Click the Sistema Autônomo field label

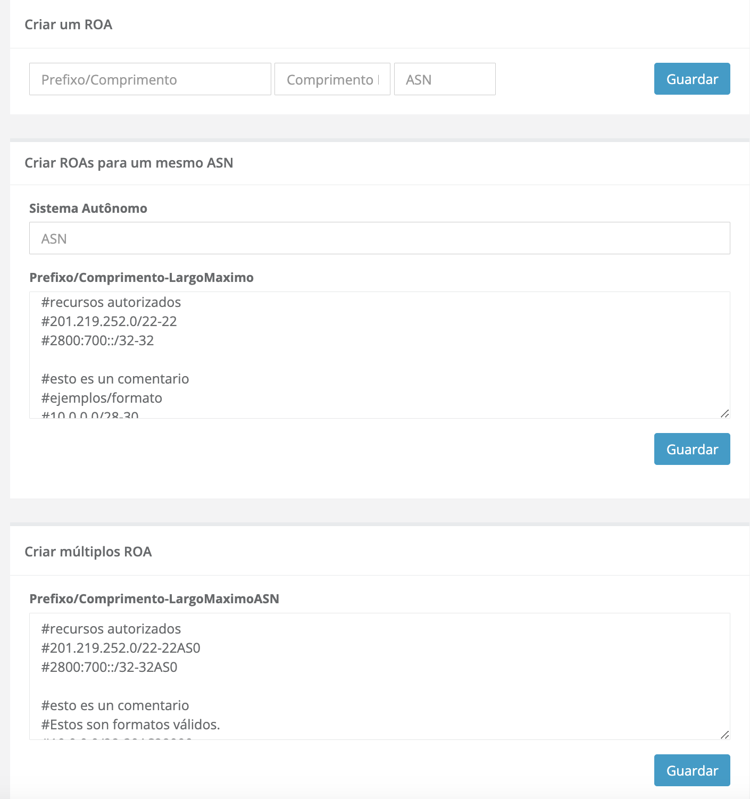pos(88,209)
